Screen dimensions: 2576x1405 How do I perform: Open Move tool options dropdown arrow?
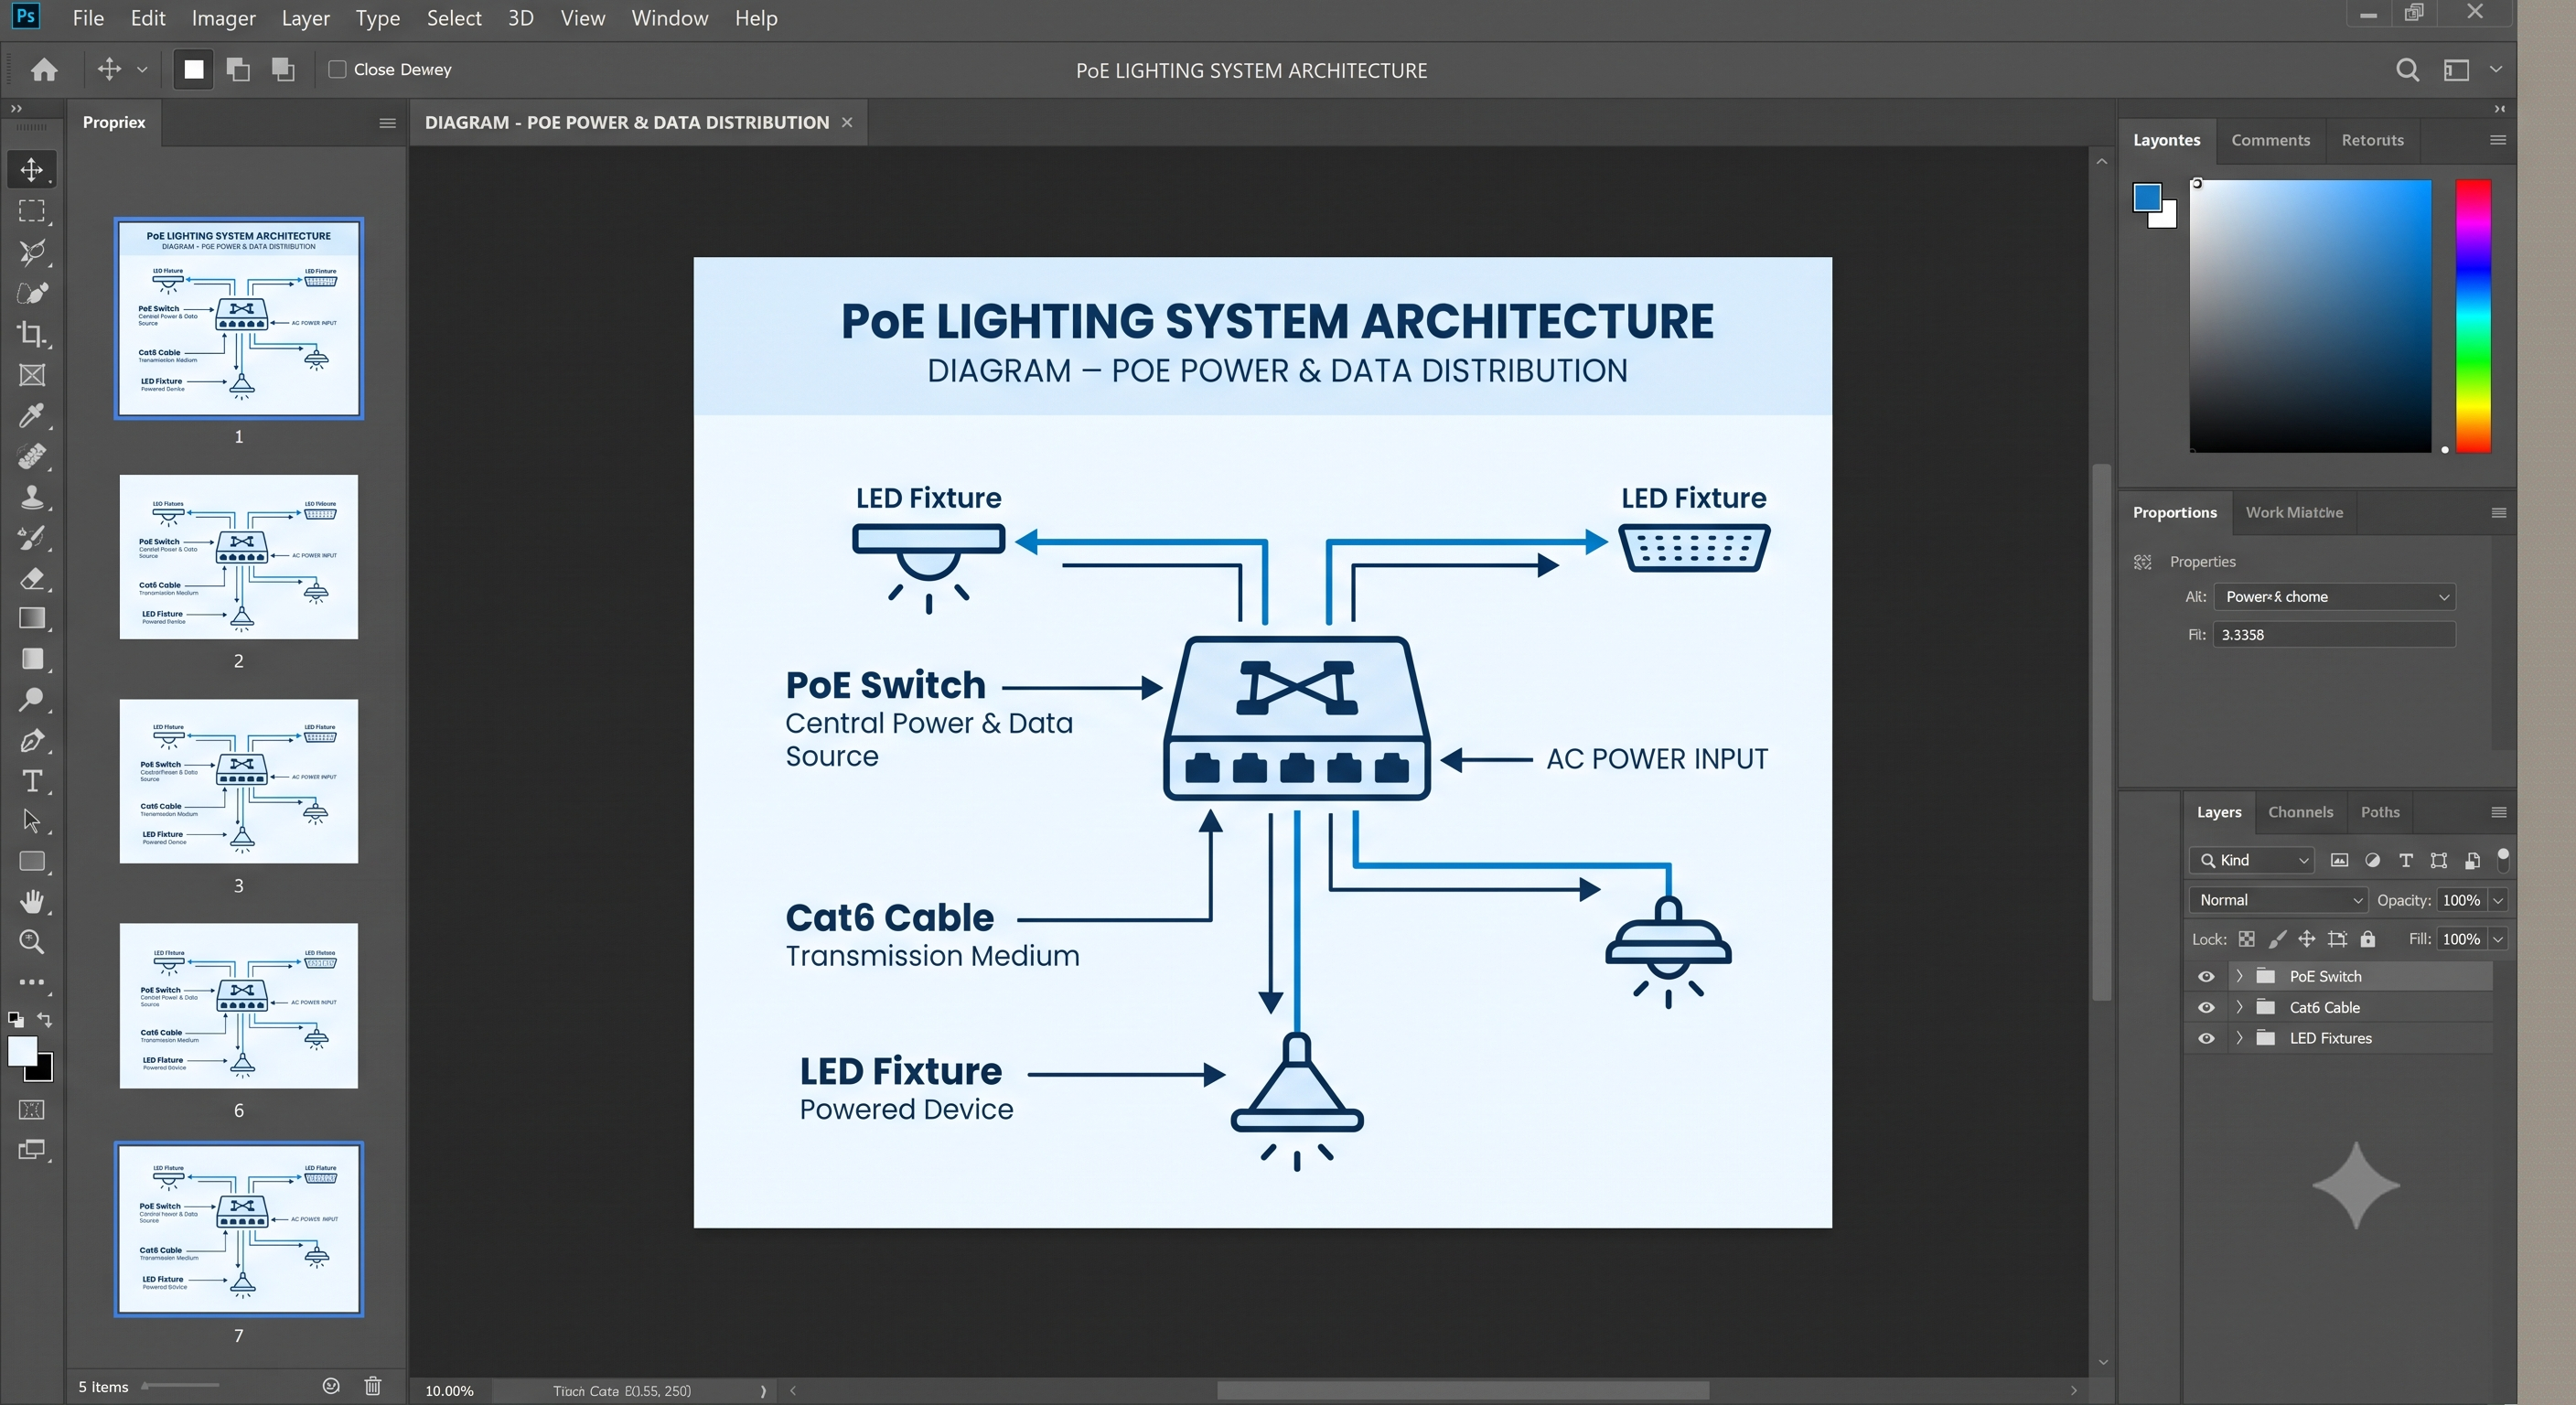coord(142,69)
